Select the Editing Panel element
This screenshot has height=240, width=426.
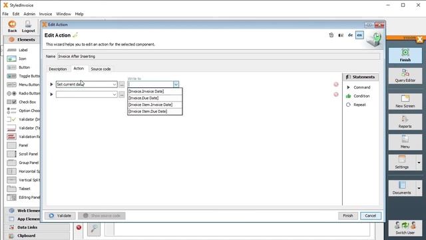[x=23, y=197]
